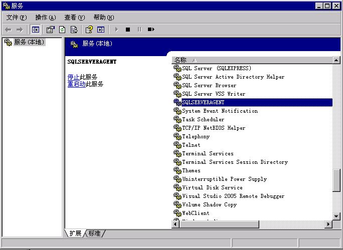
Task: Select 服务(本地) in the left tree
Action: (x=29, y=42)
